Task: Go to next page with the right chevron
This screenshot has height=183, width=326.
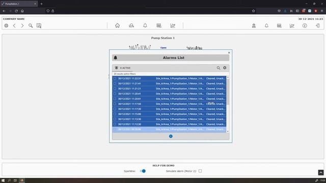Action: point(22,25)
